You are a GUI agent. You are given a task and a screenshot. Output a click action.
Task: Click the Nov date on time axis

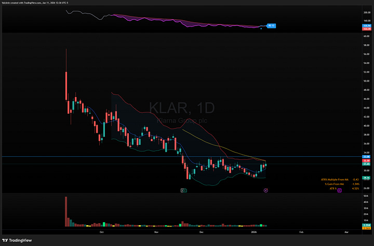click(x=156, y=232)
